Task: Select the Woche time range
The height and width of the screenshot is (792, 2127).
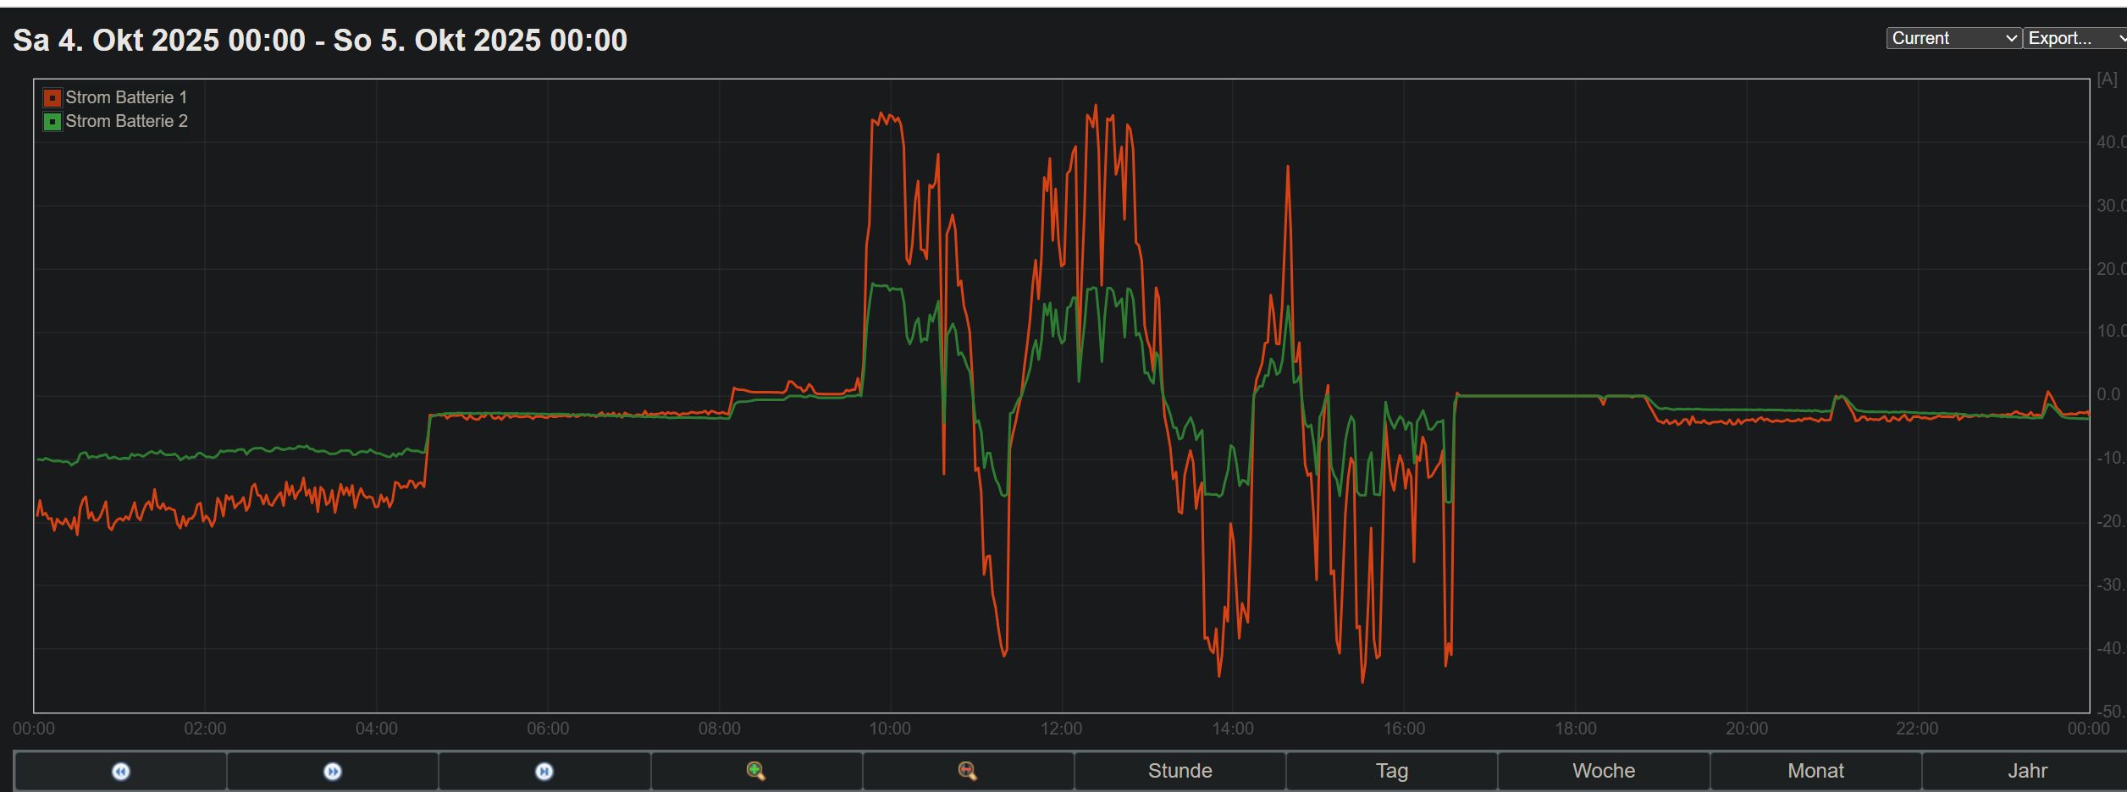Action: point(1603,771)
